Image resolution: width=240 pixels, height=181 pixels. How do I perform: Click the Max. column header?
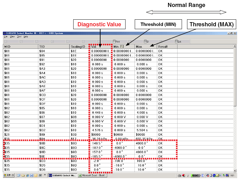[145, 47]
